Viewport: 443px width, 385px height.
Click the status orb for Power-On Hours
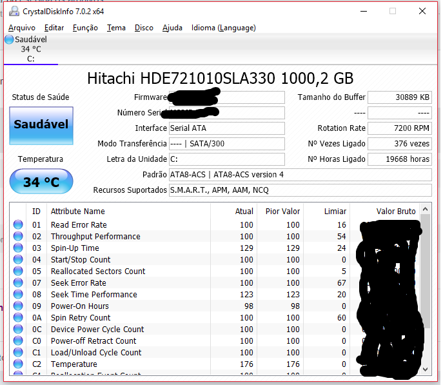pos(18,306)
